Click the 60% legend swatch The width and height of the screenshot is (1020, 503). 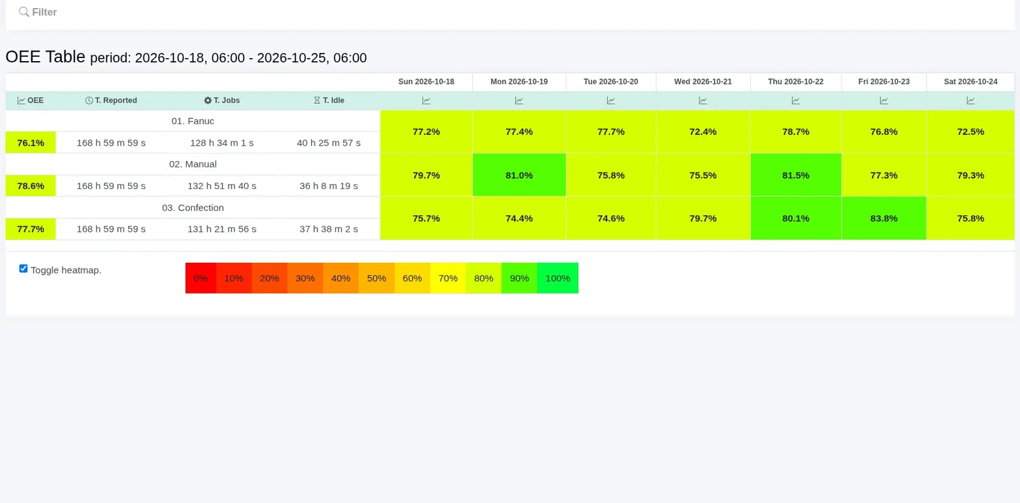pyautogui.click(x=412, y=278)
